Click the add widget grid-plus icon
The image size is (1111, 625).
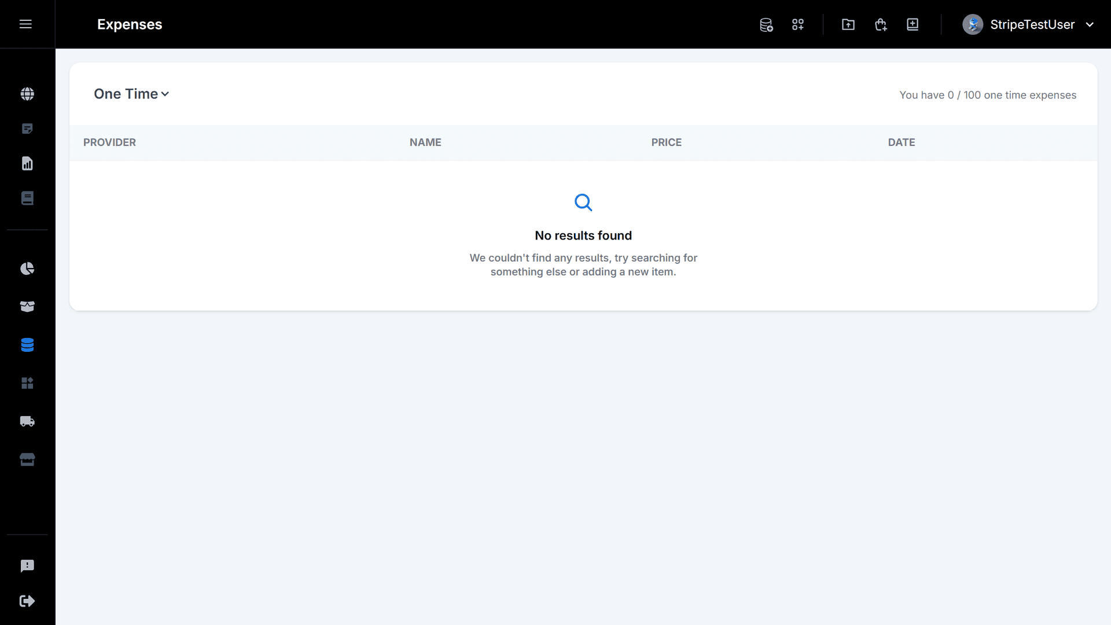pyautogui.click(x=798, y=25)
